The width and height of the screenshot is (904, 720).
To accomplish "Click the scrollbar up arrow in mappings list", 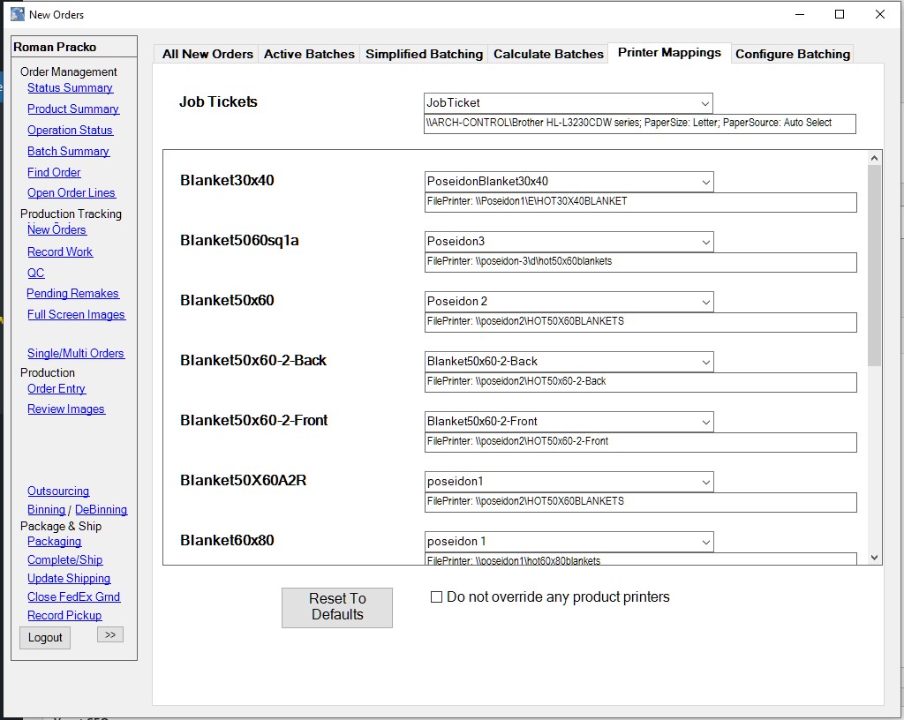I will [874, 158].
